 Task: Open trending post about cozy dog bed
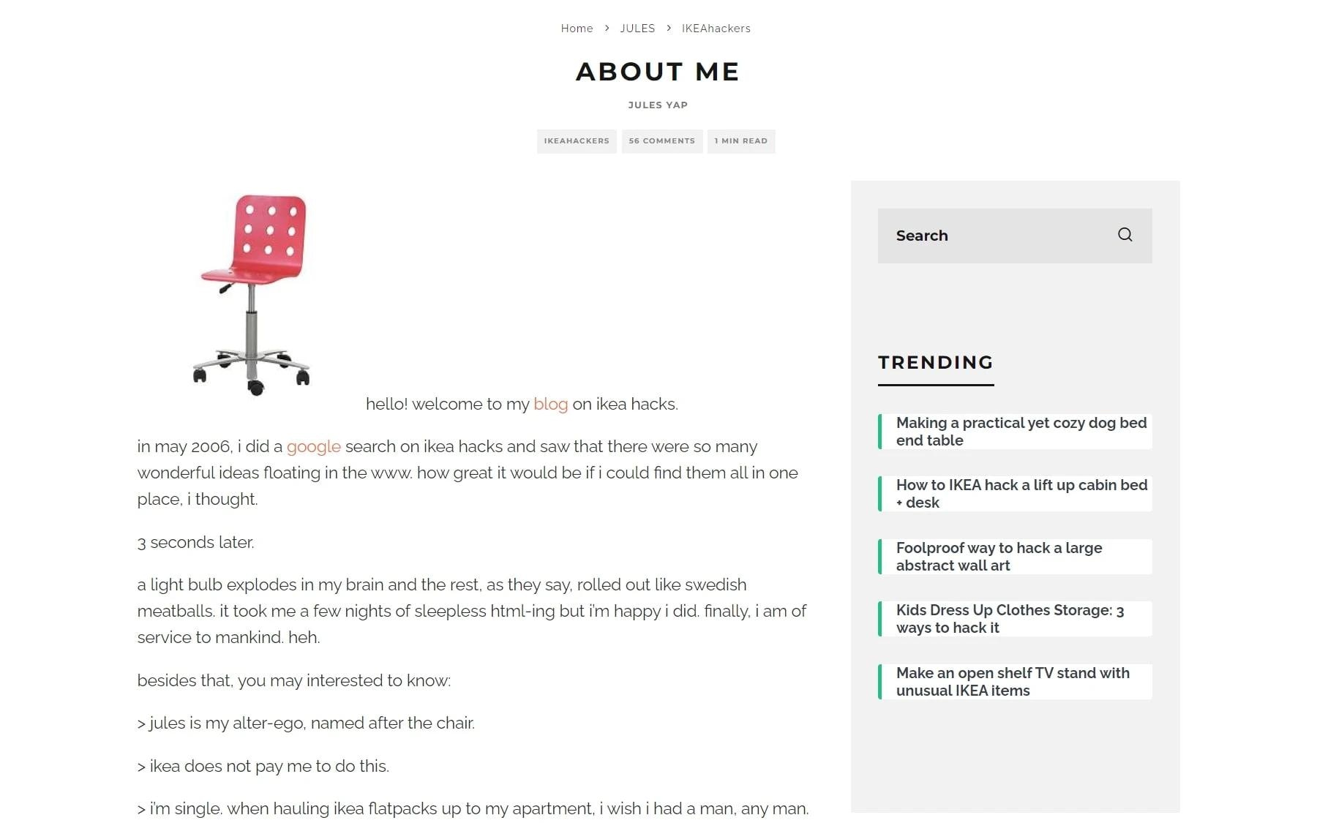(x=1021, y=432)
